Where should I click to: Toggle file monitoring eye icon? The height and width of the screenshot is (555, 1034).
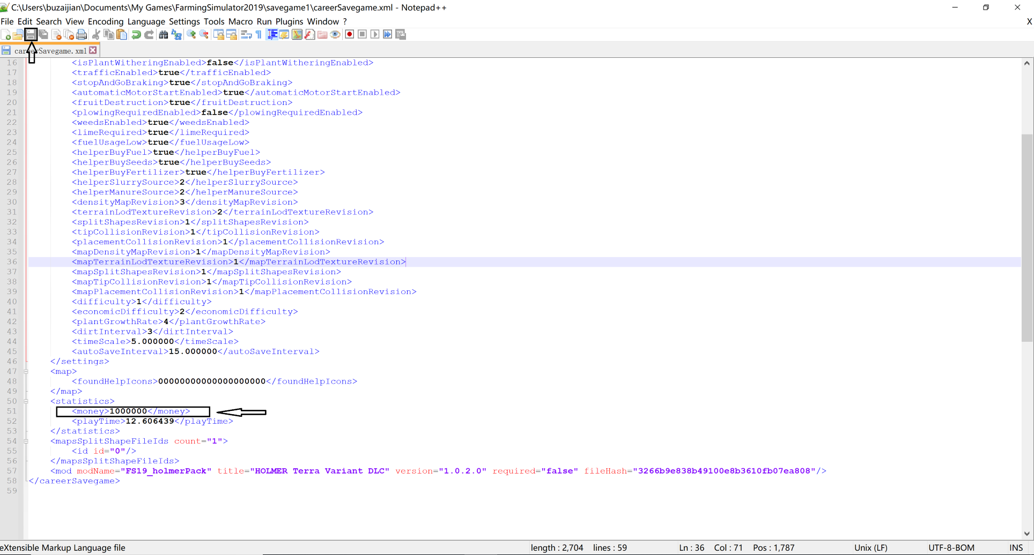click(x=335, y=34)
